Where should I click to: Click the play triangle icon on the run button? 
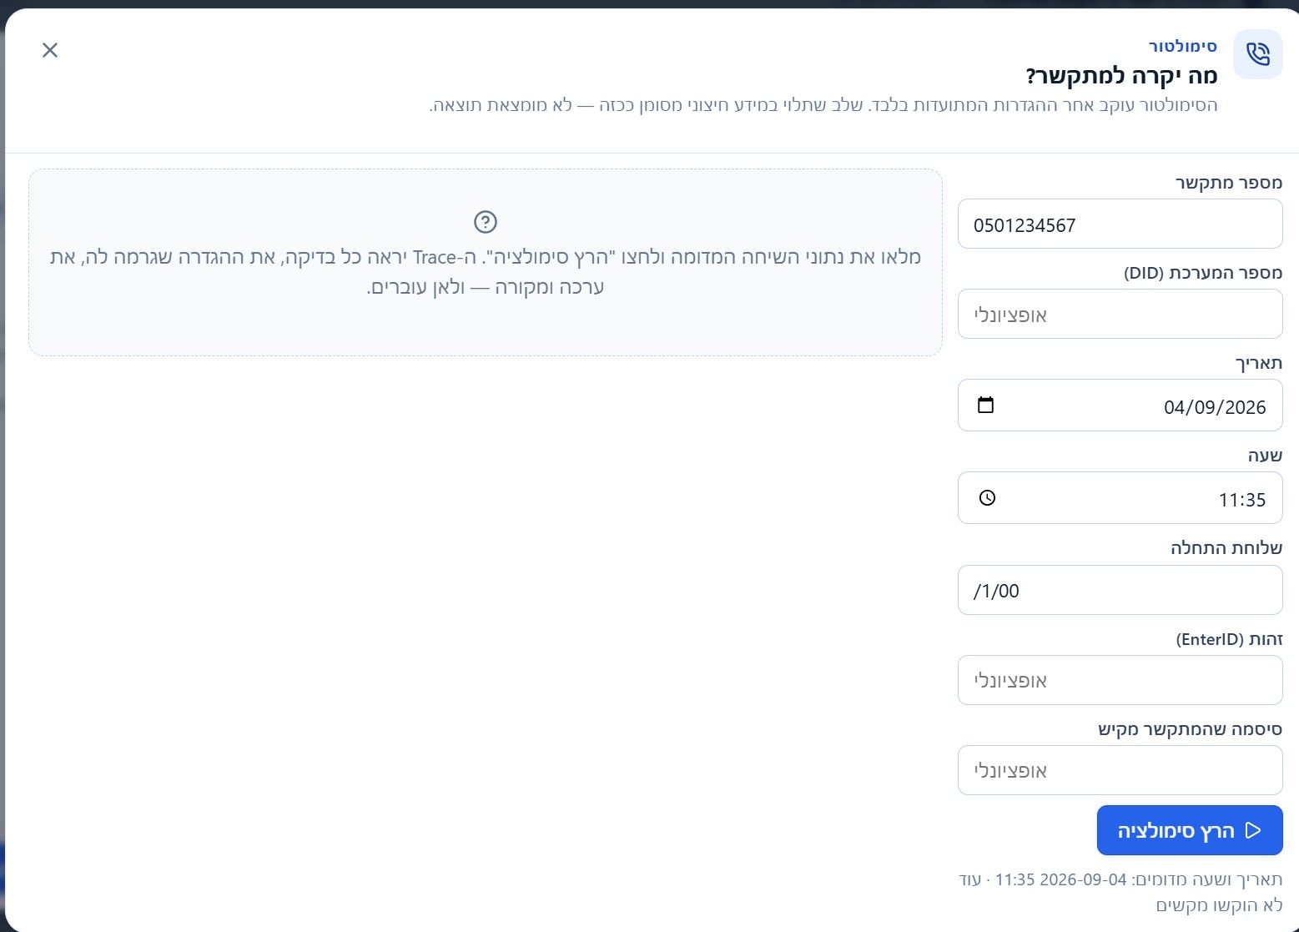[1252, 830]
